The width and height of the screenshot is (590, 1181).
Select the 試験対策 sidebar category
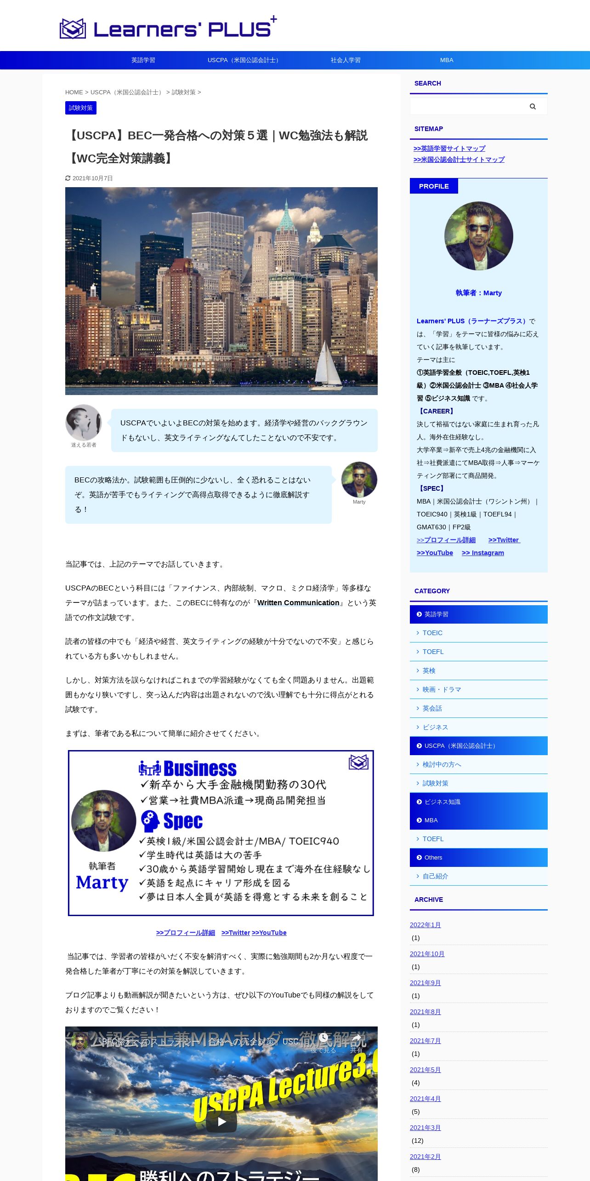point(479,783)
